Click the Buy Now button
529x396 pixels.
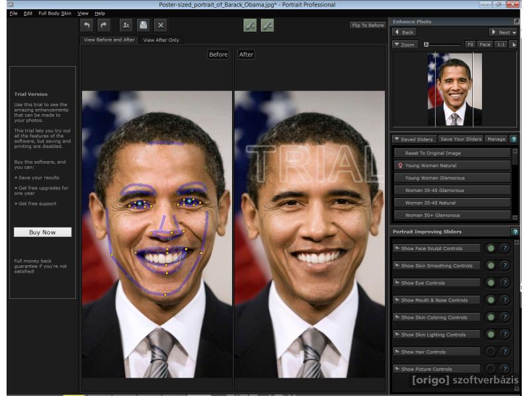coord(42,232)
